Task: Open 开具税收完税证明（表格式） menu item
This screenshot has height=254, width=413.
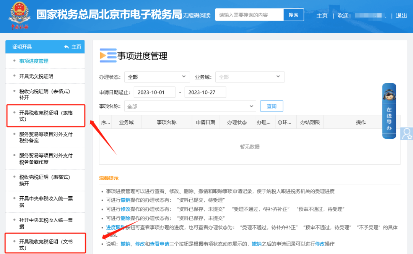Action: (46, 116)
